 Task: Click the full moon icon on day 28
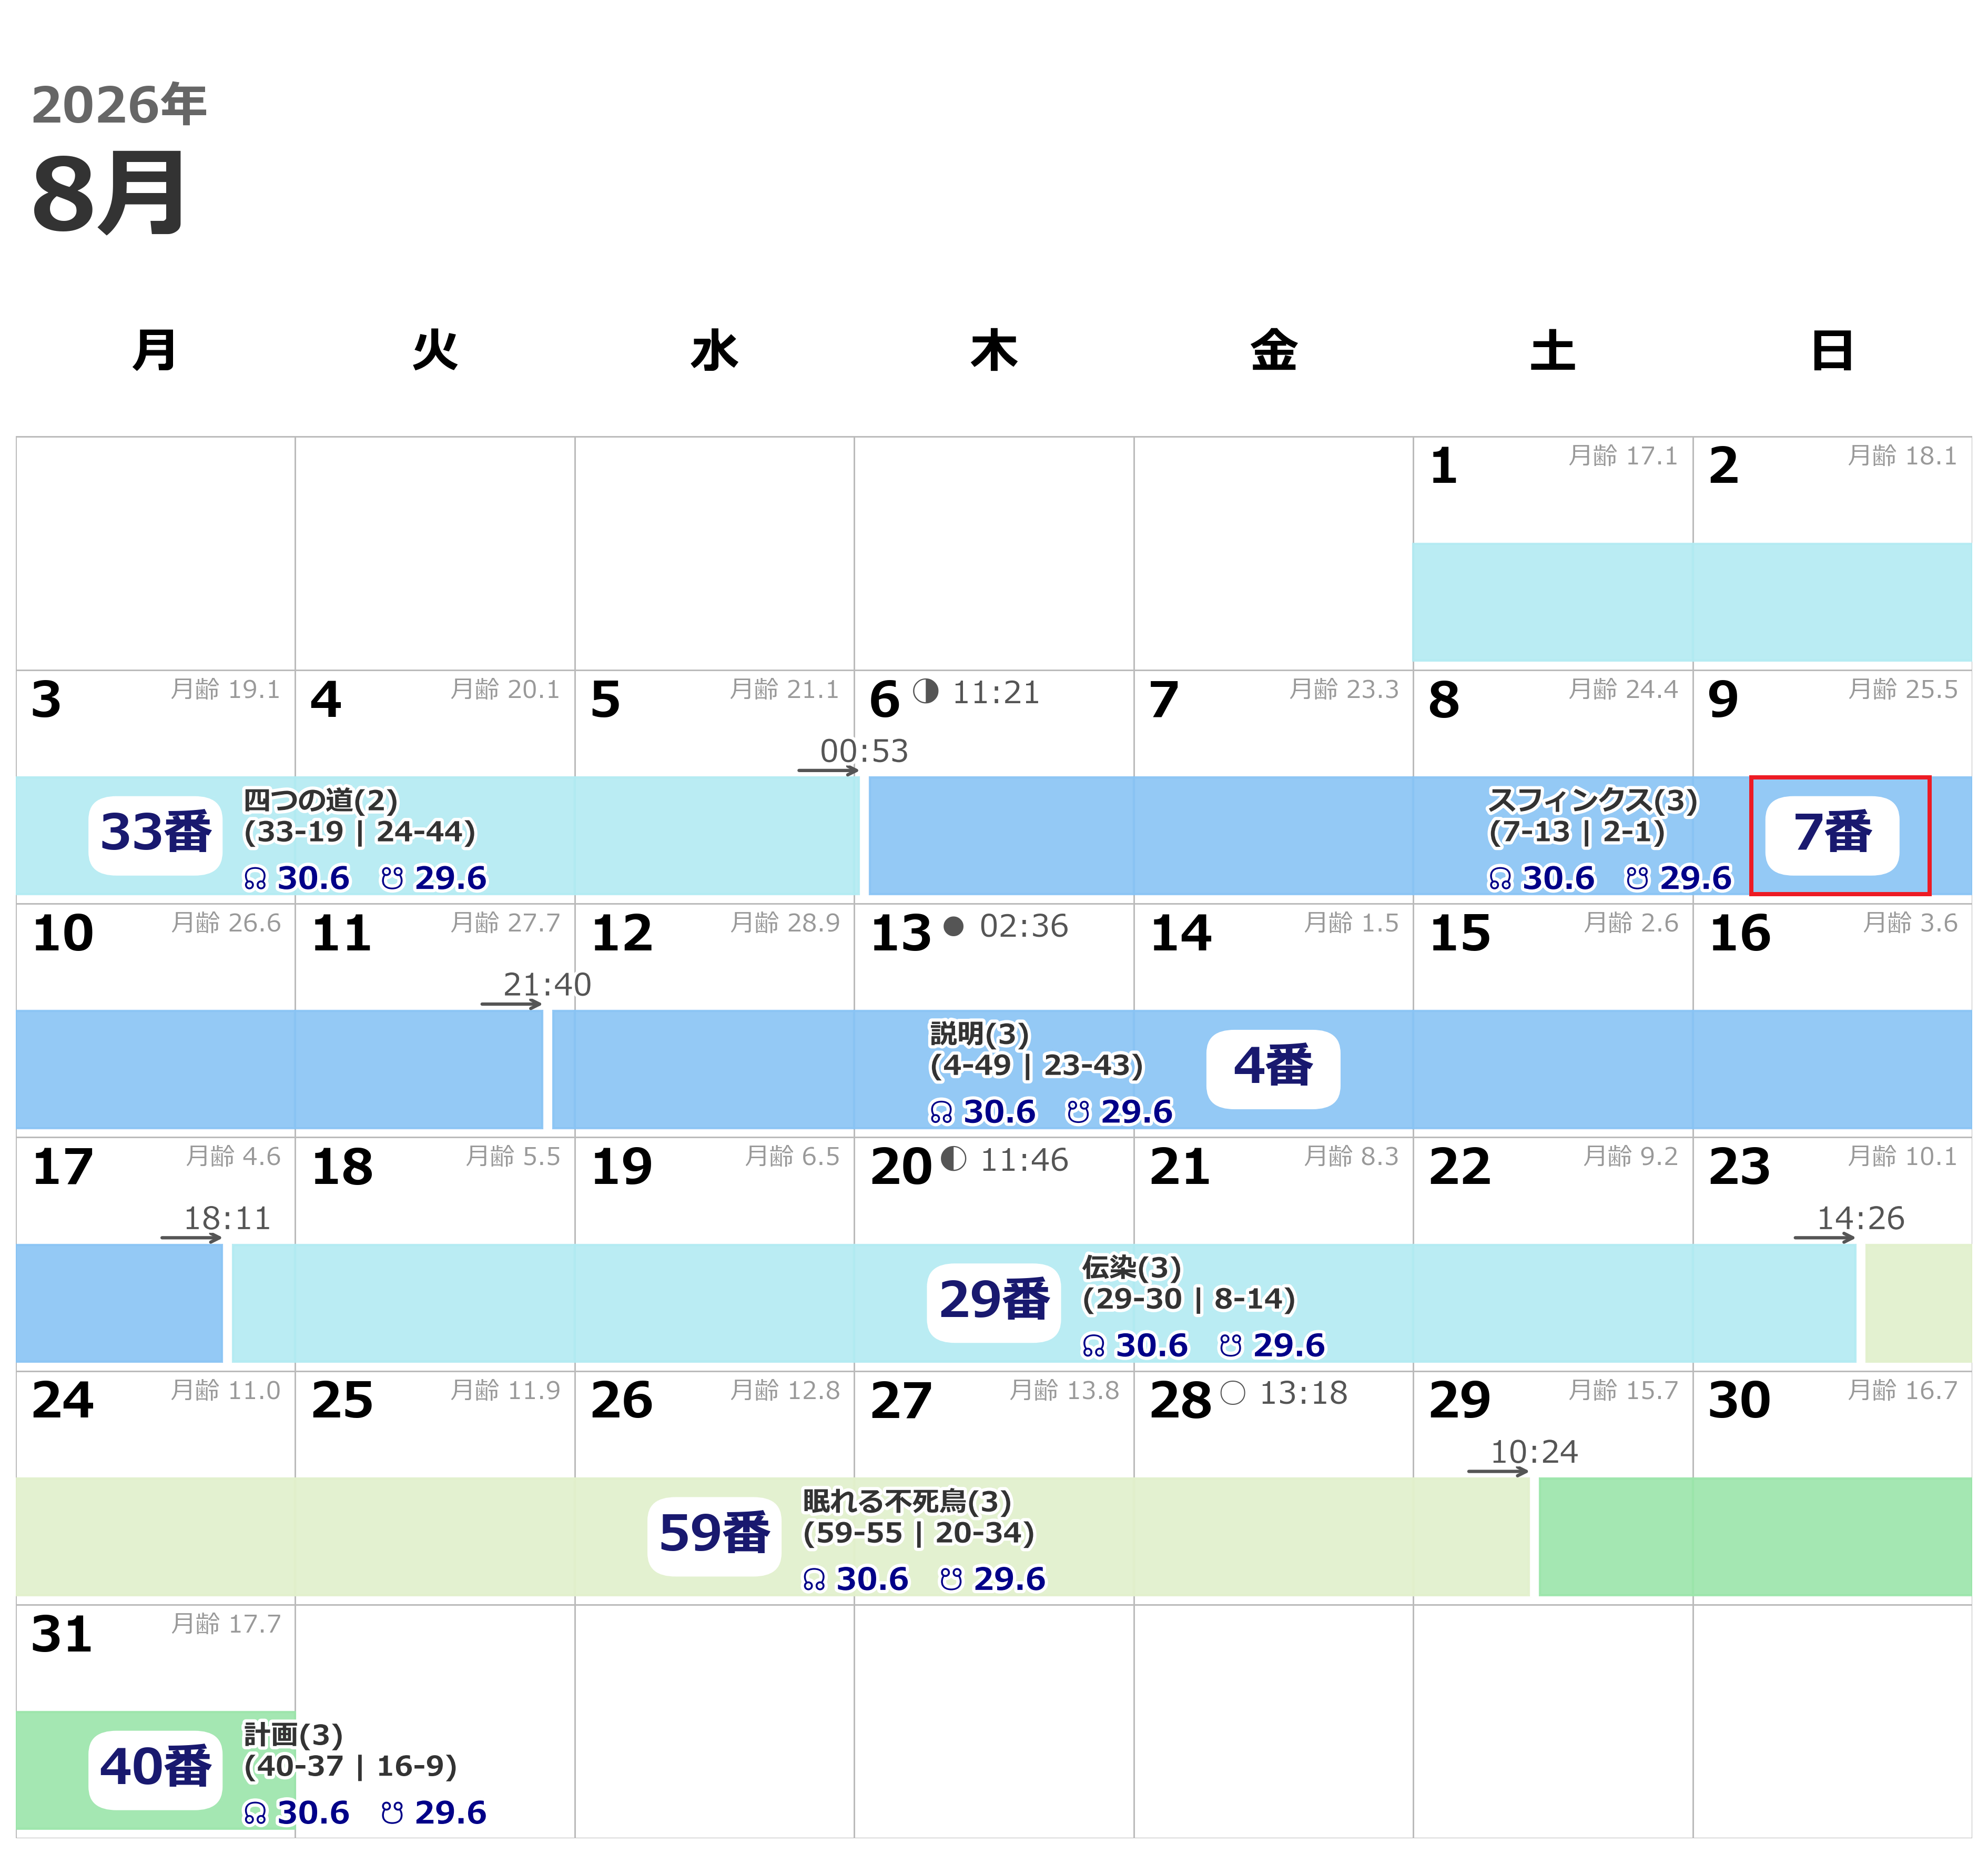pos(1233,1392)
